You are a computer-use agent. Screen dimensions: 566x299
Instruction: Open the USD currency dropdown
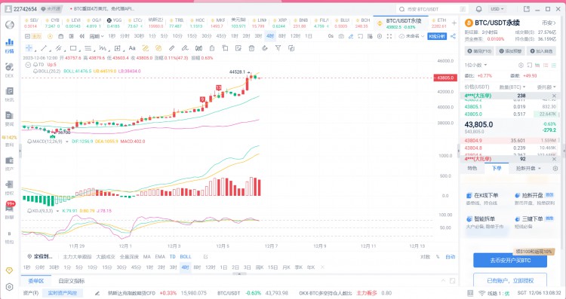[x=497, y=9]
